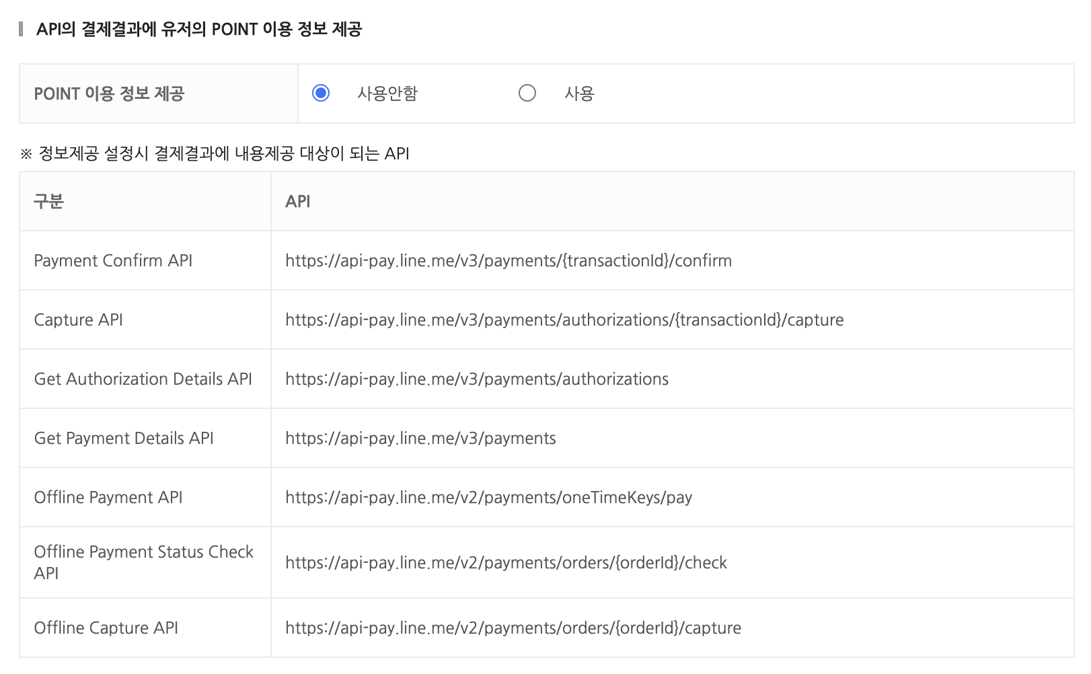Click the 구분 column header
The image size is (1091, 674).
point(48,202)
